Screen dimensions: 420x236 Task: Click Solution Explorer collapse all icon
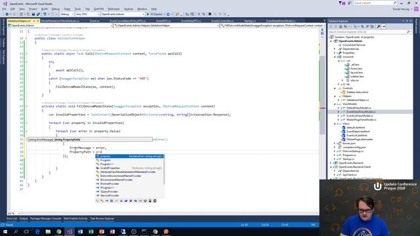click(367, 26)
